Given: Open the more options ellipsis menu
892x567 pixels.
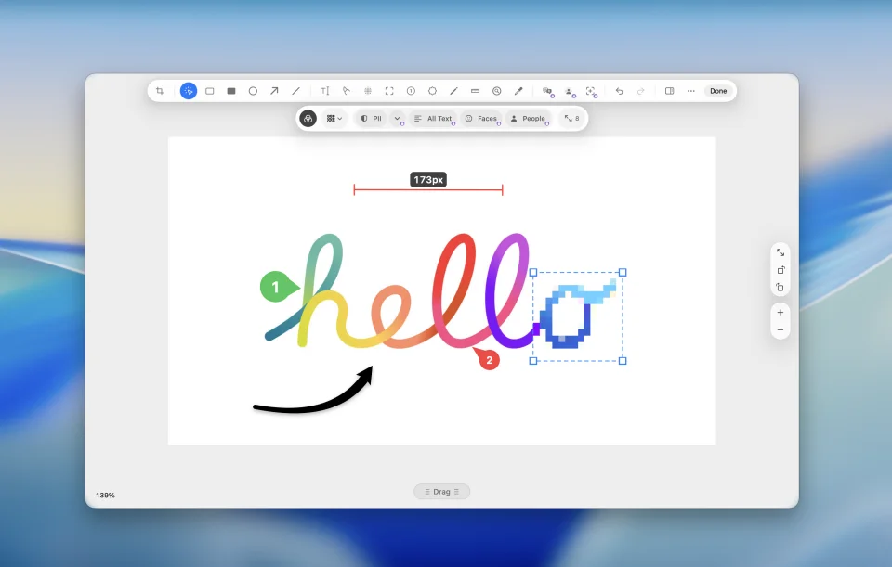Looking at the screenshot, I should (691, 91).
